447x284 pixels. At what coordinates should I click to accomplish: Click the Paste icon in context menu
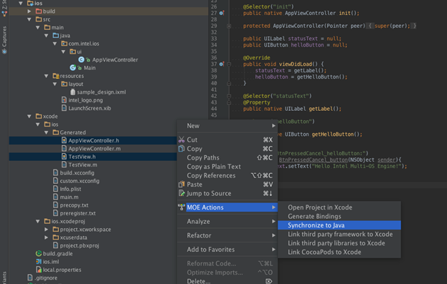pyautogui.click(x=182, y=185)
